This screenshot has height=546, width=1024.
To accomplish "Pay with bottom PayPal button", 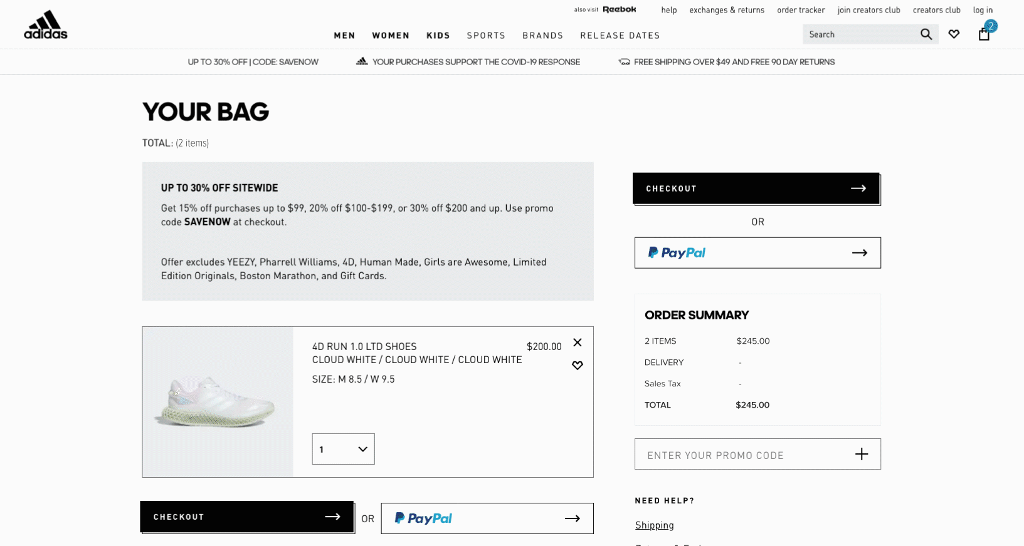I will click(x=487, y=518).
